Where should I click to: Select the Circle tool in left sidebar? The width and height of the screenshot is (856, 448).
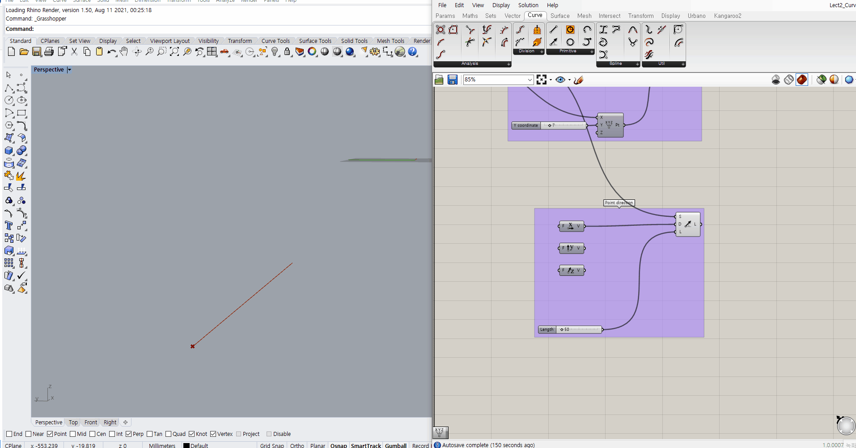tap(9, 100)
